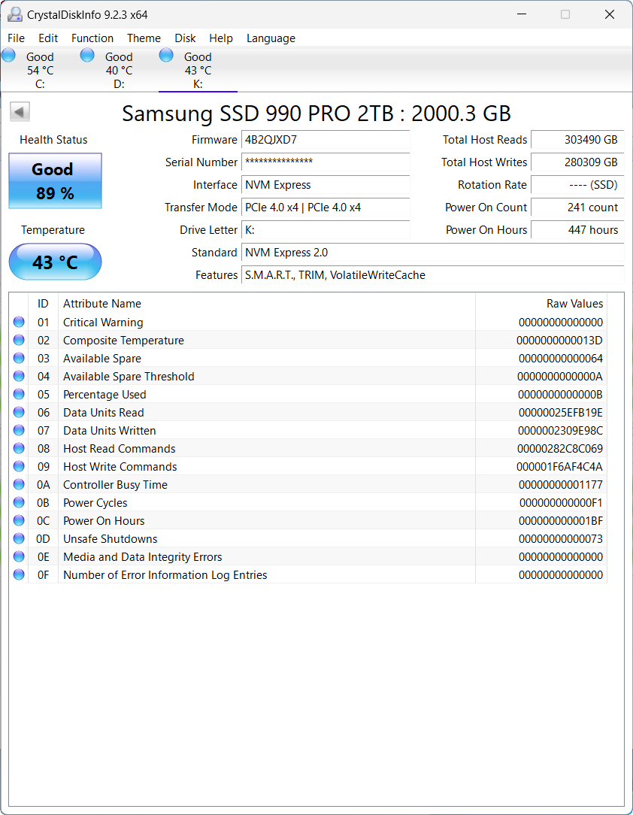Screen dimensions: 633x815
Task: Open the Language menu
Action: (271, 38)
